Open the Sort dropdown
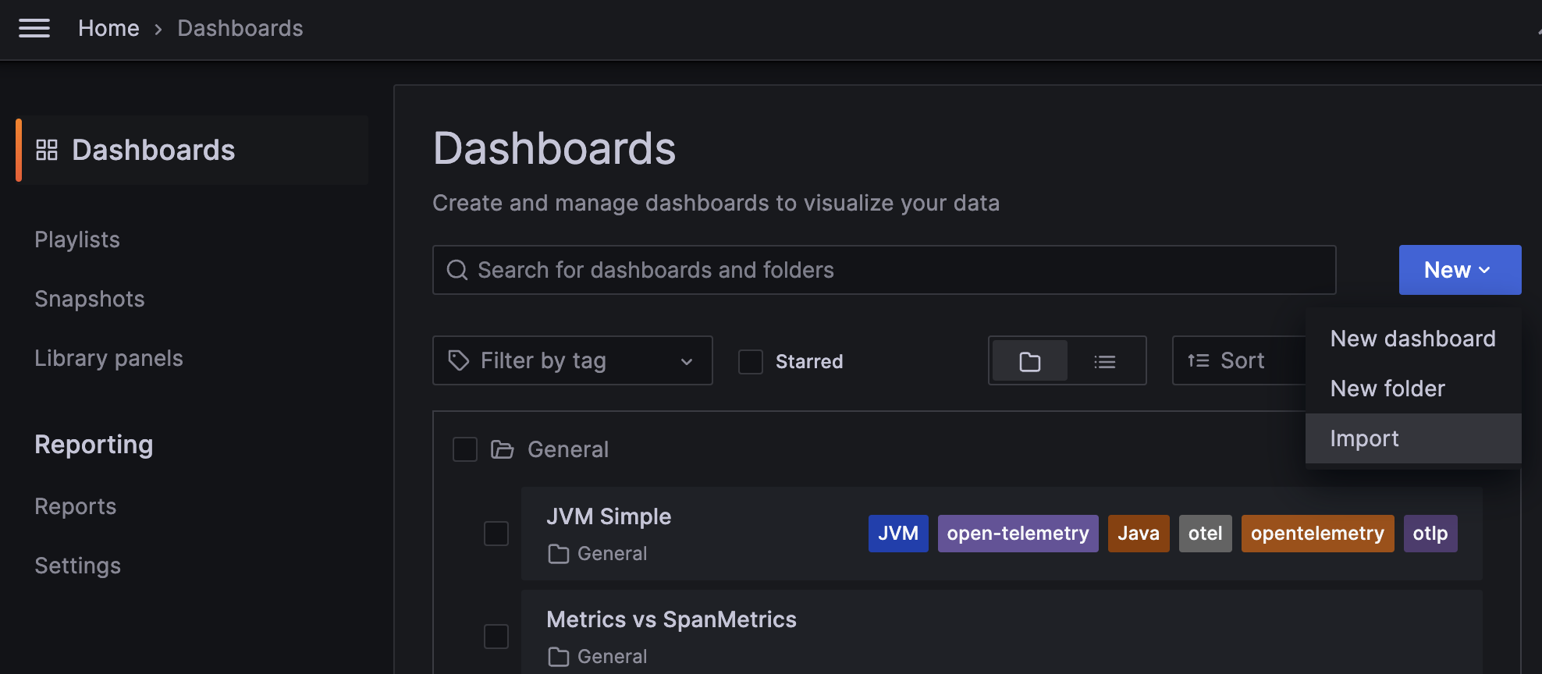 [x=1241, y=360]
